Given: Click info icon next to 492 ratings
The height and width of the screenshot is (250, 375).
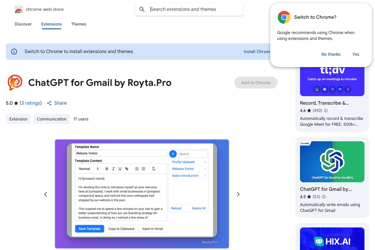Looking at the screenshot, I should 326,110.
